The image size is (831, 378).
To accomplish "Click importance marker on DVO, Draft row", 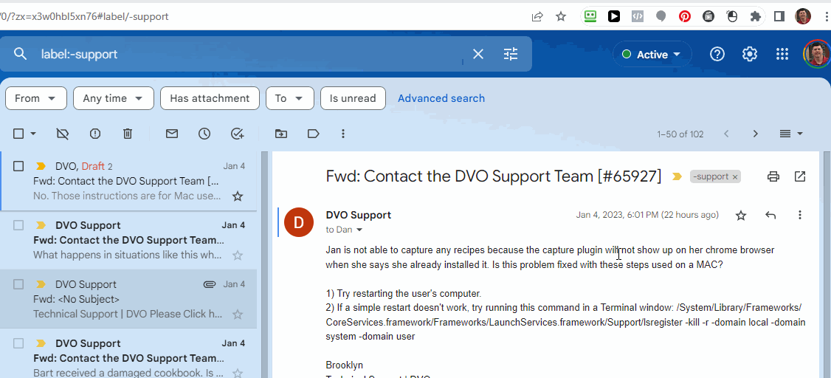I will click(41, 166).
